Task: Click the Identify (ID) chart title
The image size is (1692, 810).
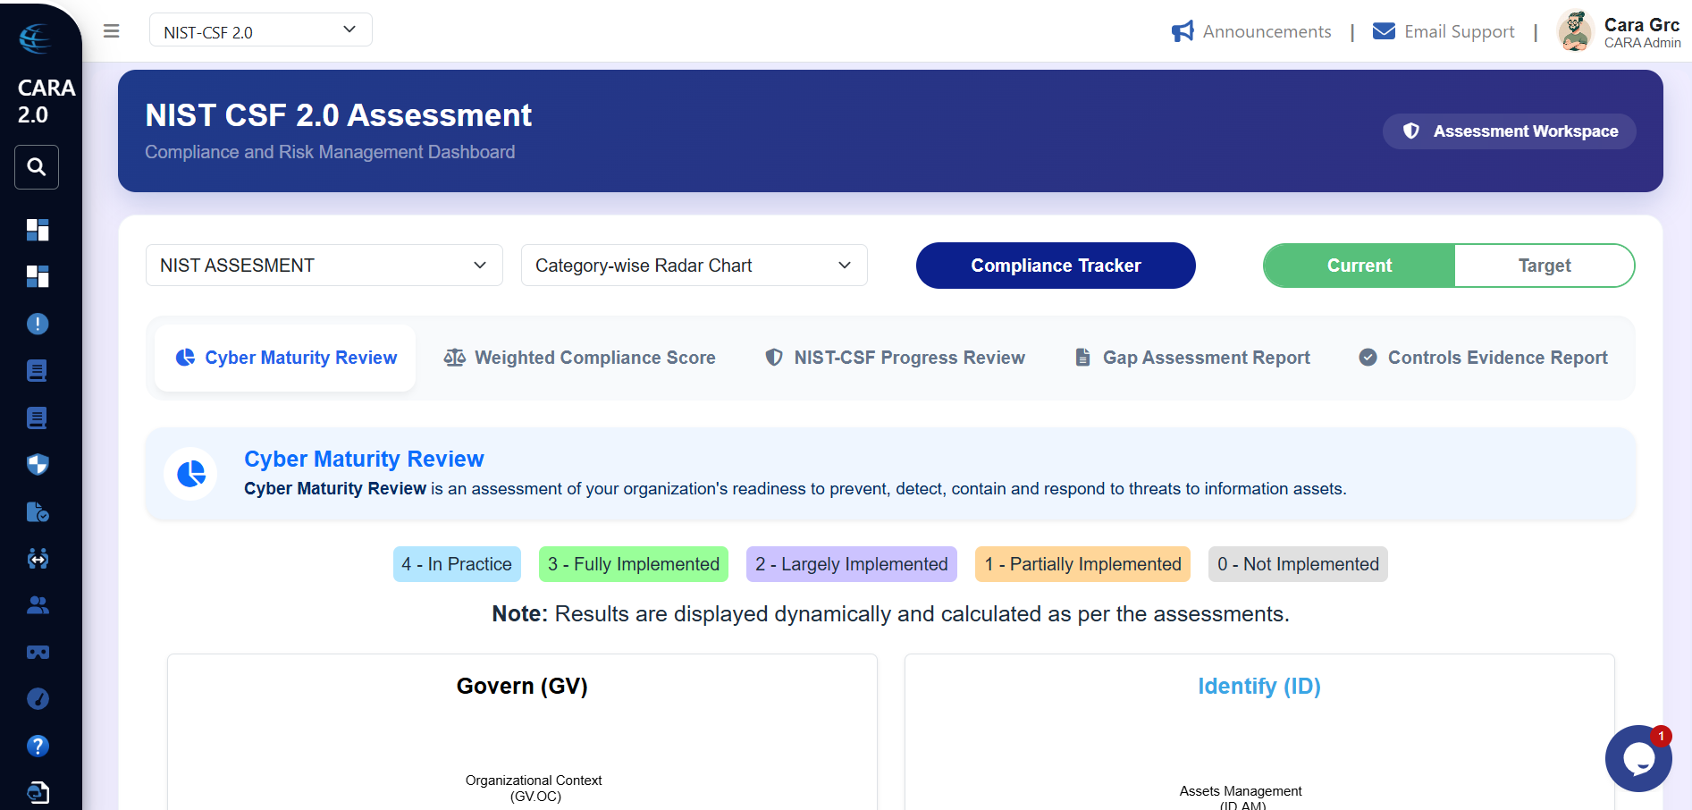Action: coord(1259,686)
